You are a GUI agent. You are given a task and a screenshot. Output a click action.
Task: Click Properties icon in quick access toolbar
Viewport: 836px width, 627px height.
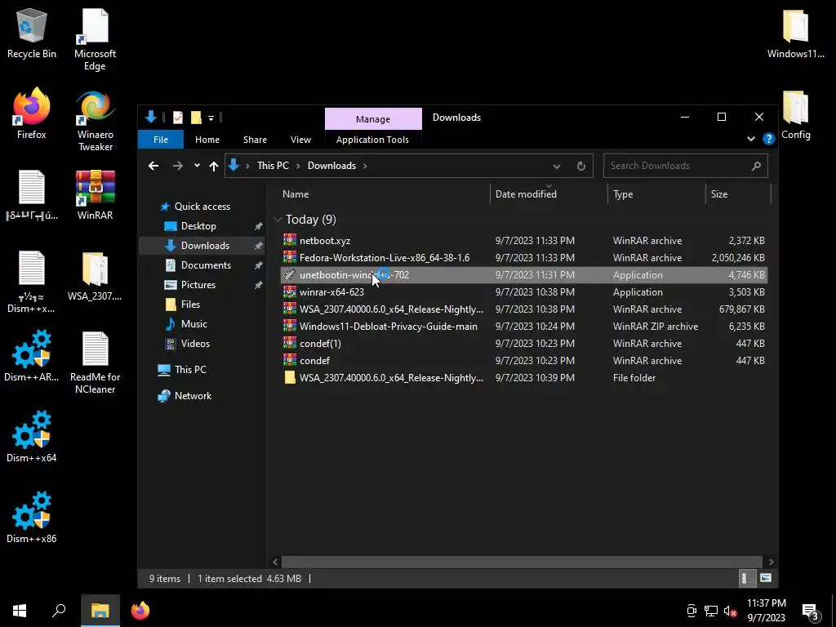pos(177,118)
